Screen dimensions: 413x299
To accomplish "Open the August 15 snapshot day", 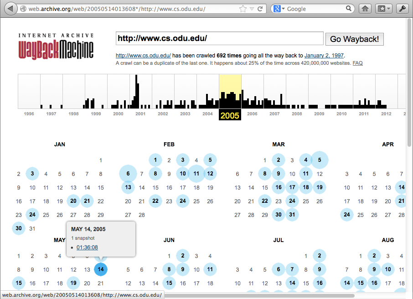I will [361, 283].
